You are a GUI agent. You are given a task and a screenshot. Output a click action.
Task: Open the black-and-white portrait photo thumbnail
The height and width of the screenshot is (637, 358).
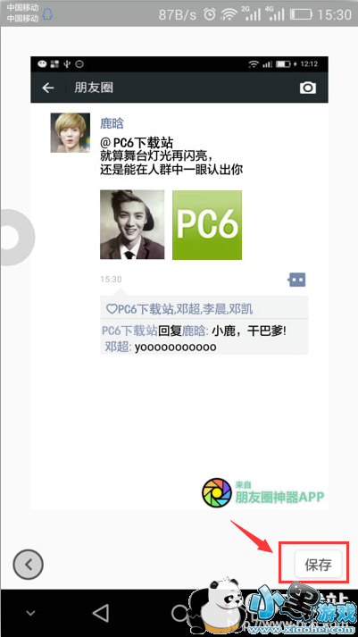click(x=132, y=224)
